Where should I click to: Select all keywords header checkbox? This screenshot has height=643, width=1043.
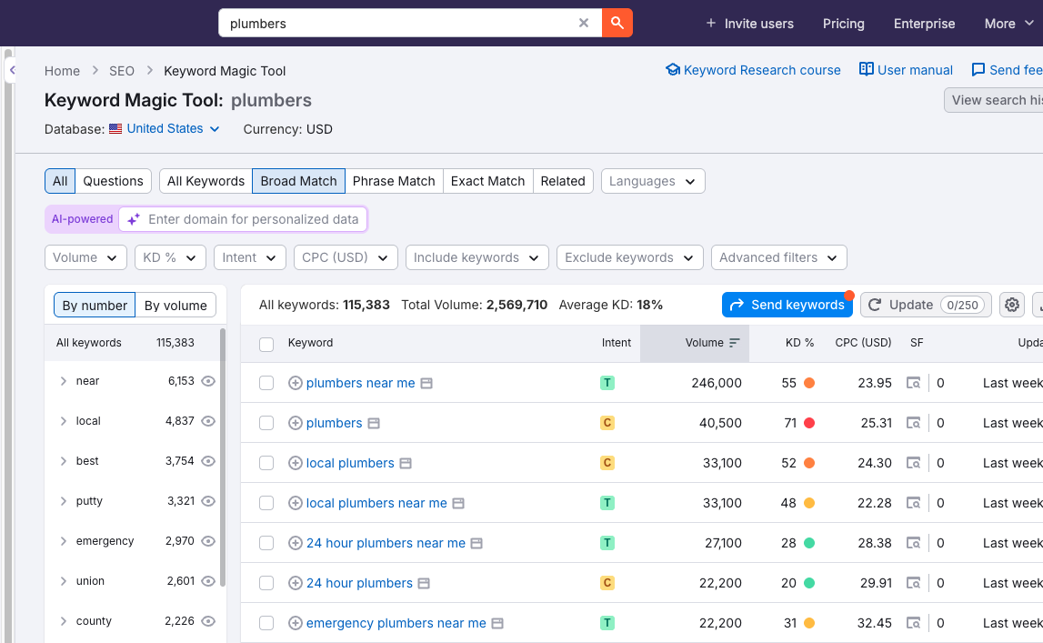(x=266, y=344)
